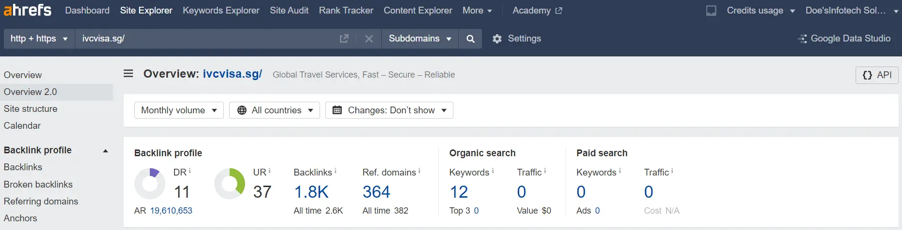Open Changes: Don't show dropdown

point(389,110)
